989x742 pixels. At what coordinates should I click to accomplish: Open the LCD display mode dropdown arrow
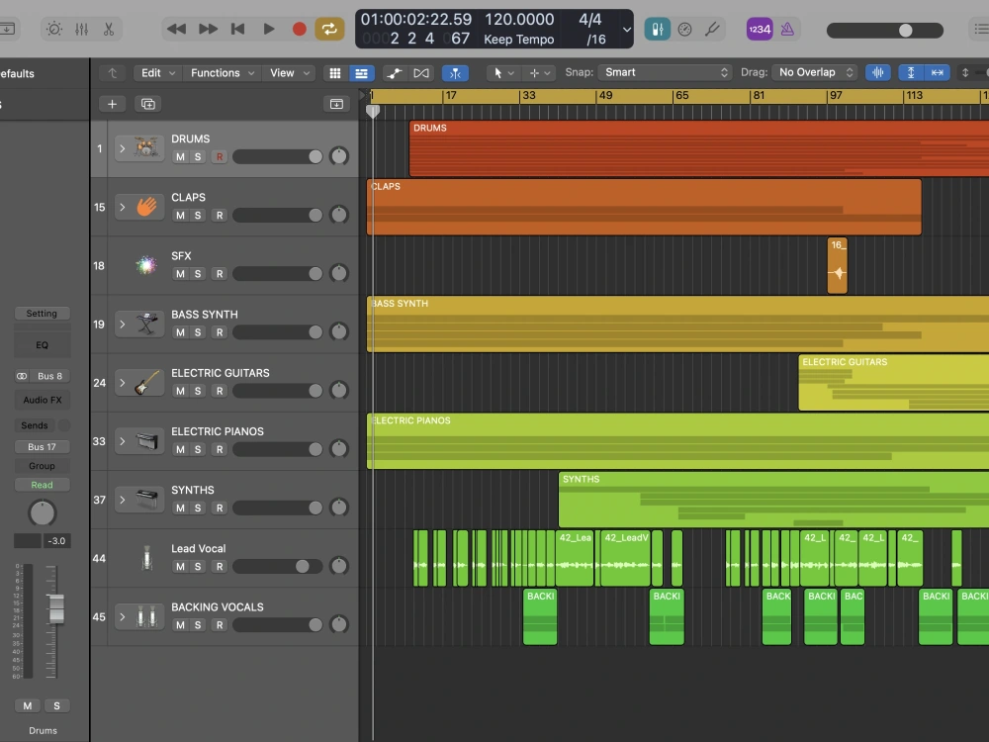point(626,29)
